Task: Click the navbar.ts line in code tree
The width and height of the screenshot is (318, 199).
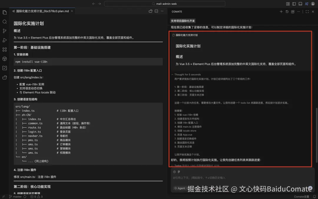Action: [42, 136]
